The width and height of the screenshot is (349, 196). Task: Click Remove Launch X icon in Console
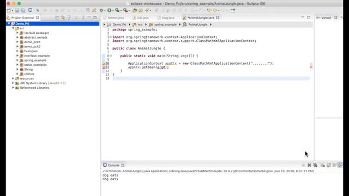[309, 165]
